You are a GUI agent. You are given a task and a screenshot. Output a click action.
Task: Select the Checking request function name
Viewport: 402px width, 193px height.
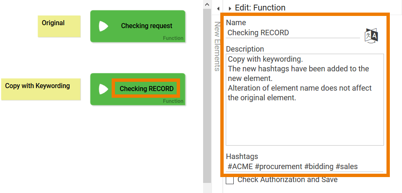(x=146, y=26)
